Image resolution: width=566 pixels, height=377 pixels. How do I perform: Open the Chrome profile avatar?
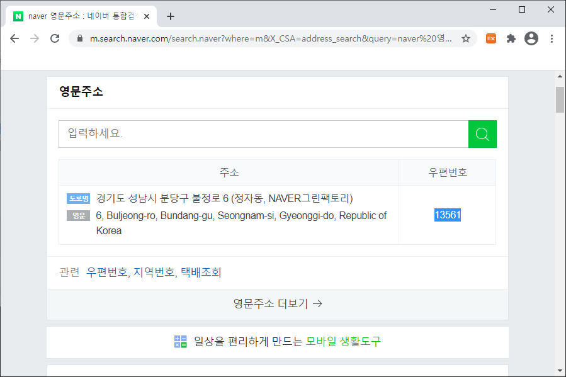click(x=531, y=38)
